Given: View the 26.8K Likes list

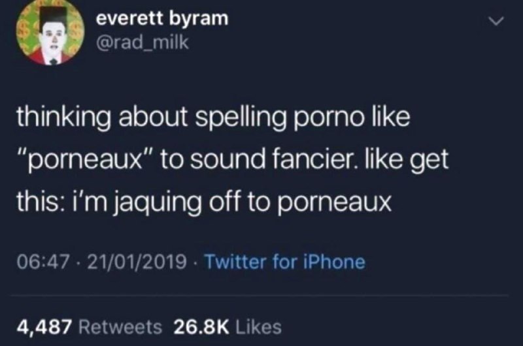Looking at the screenshot, I should pos(228,326).
